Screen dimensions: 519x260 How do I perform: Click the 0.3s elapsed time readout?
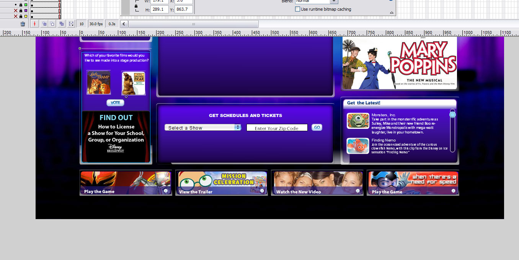coord(112,24)
